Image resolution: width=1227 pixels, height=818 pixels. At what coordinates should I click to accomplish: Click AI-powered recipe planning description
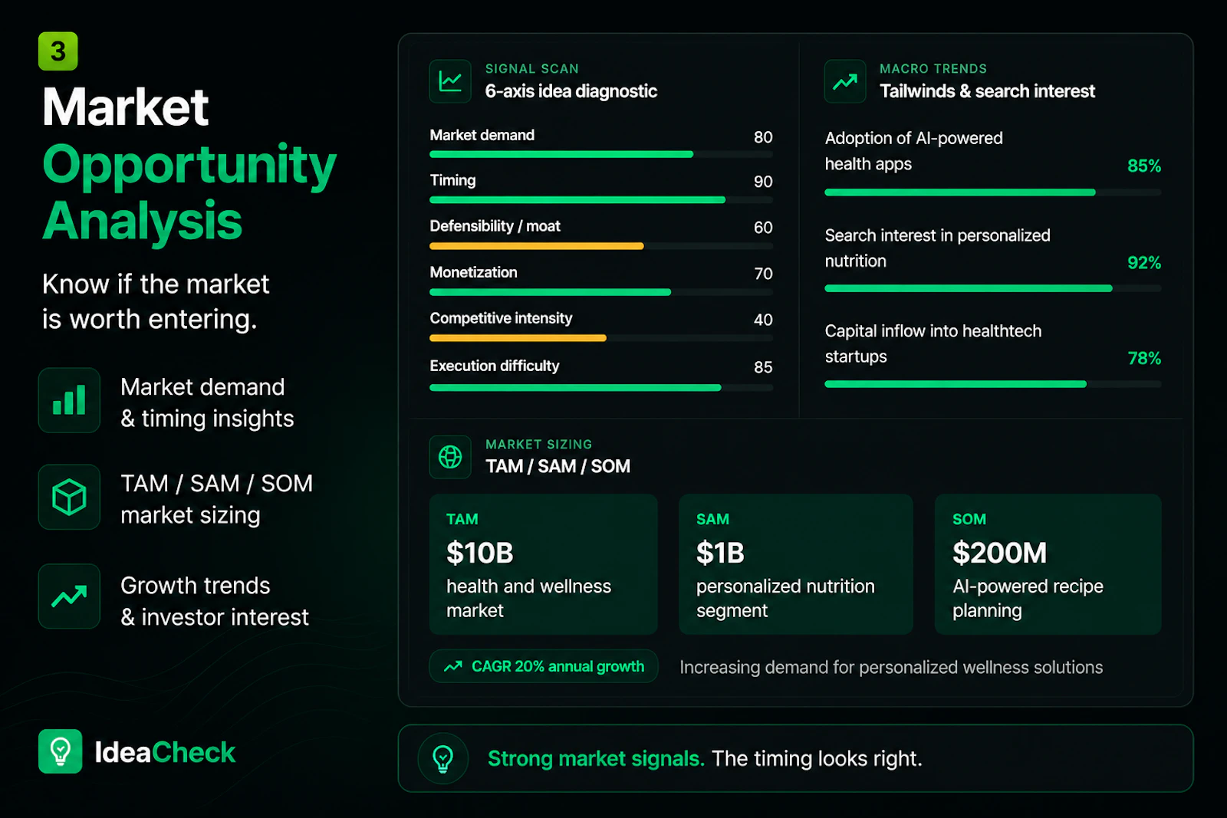(1028, 598)
